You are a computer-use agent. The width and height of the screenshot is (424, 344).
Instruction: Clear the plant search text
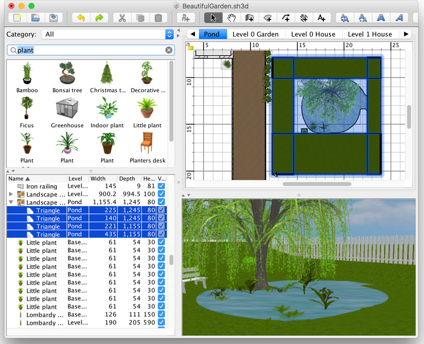pos(169,50)
